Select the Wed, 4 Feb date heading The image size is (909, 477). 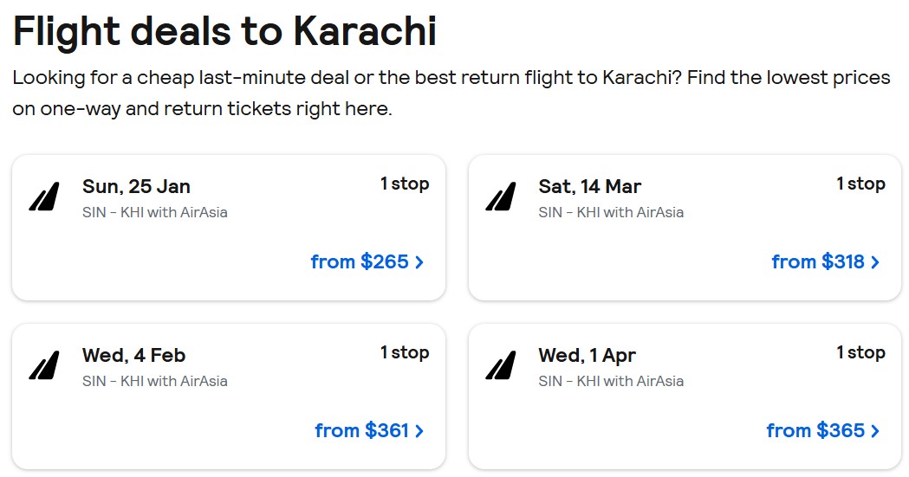click(133, 355)
